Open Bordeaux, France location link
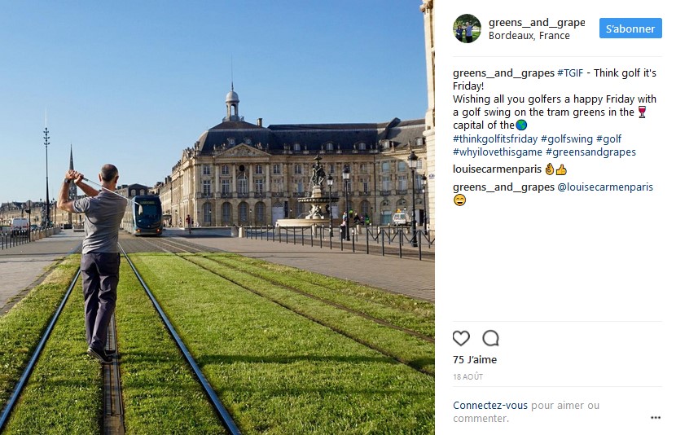Viewport: 676px width, 435px height. coord(529,36)
